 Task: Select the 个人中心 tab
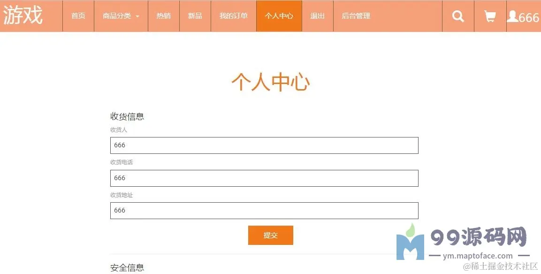pos(279,16)
